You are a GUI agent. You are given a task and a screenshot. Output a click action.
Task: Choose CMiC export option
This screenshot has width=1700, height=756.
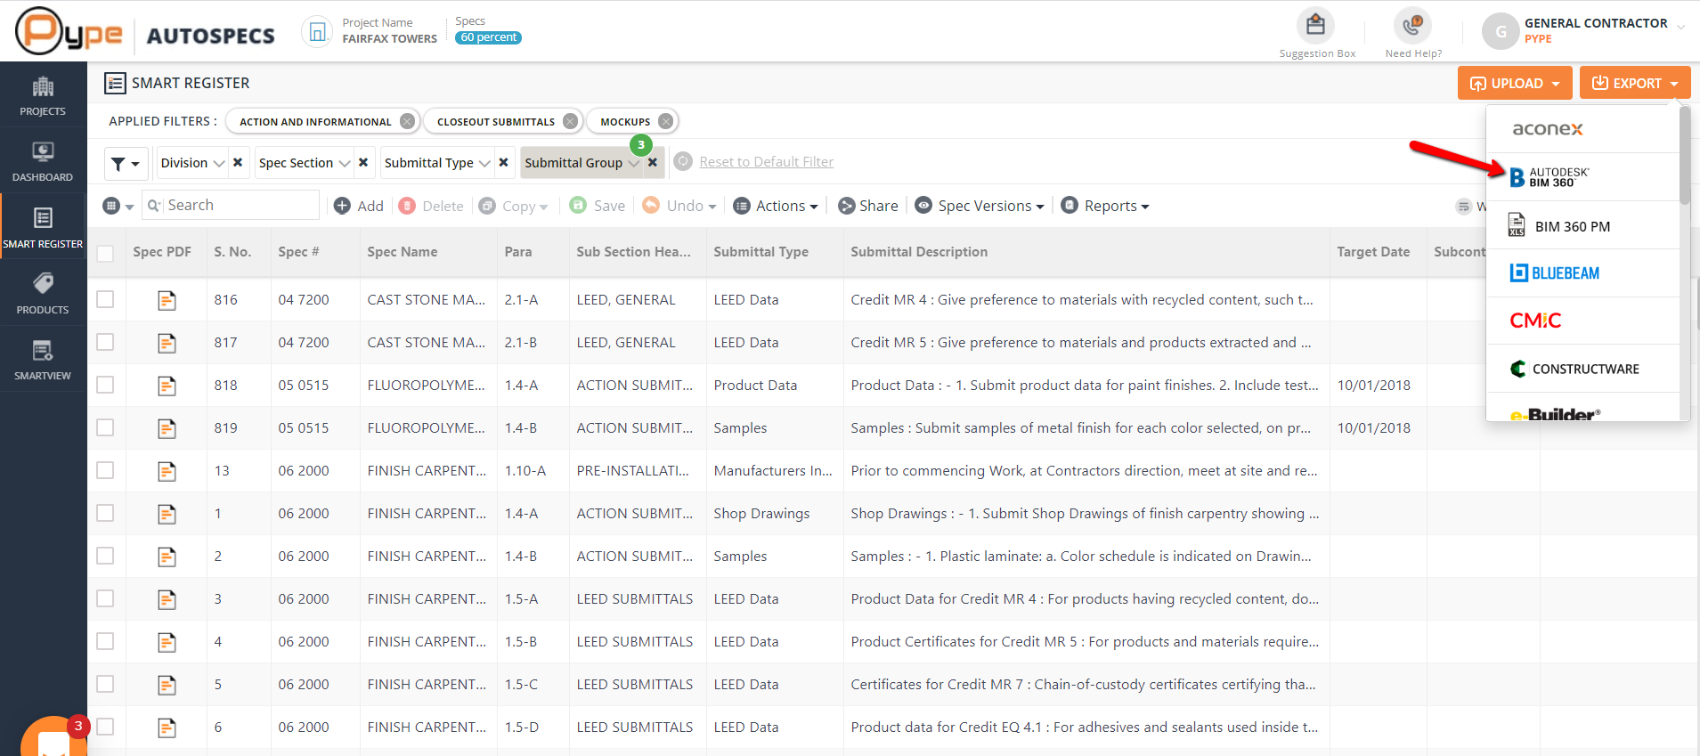(x=1582, y=321)
